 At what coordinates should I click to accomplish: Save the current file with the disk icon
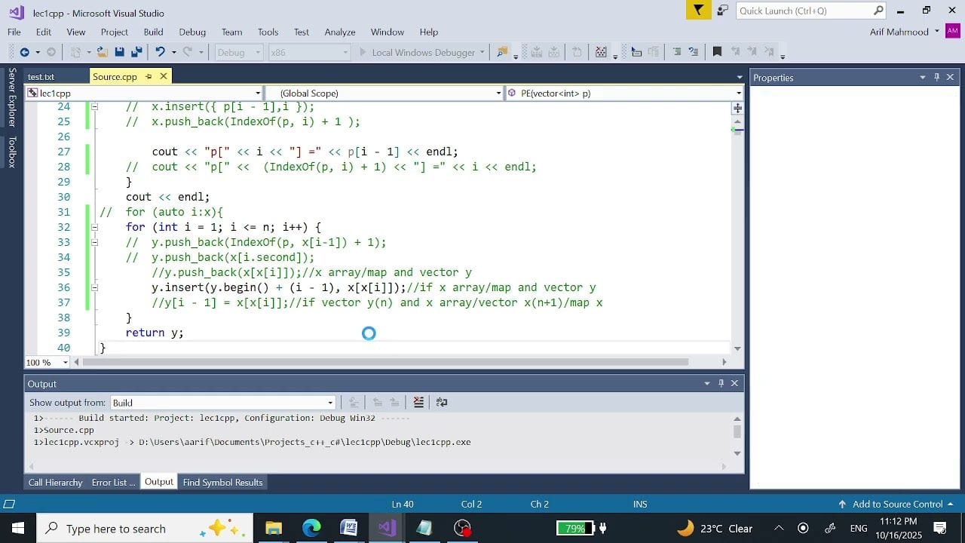tap(119, 52)
